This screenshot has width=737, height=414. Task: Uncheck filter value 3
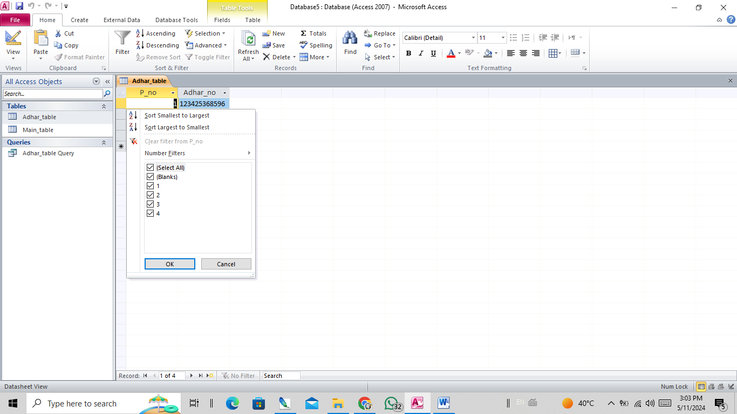click(151, 204)
